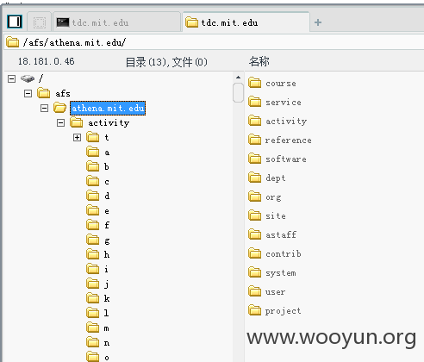This screenshot has width=424, height=362.
Task: Select the 'system' name text
Action: 281,273
